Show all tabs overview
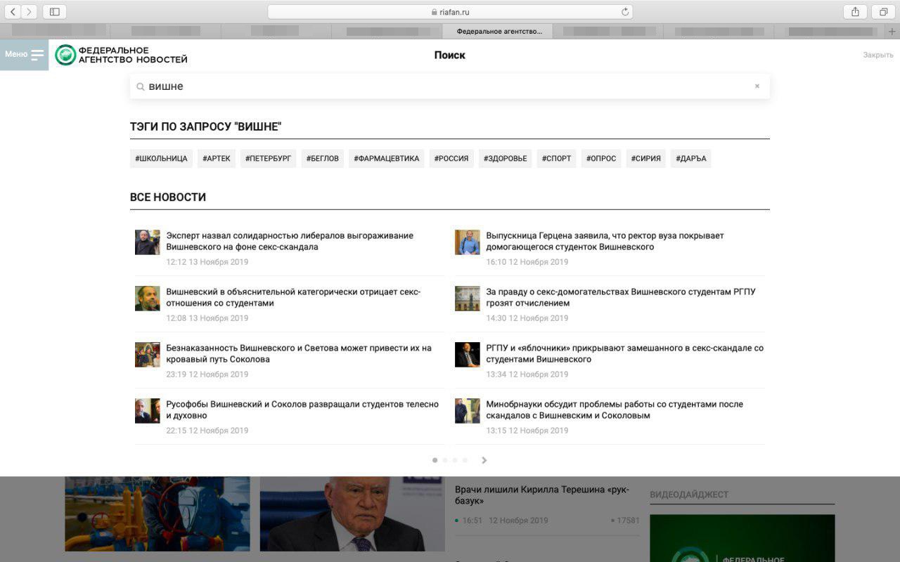 tap(883, 12)
